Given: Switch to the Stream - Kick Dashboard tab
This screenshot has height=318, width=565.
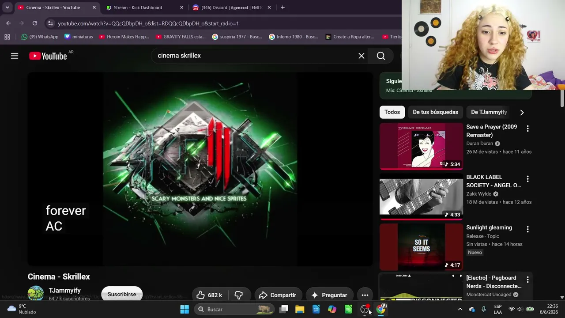Looking at the screenshot, I should pyautogui.click(x=144, y=8).
